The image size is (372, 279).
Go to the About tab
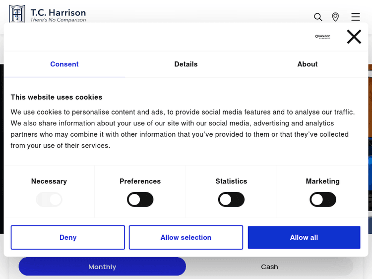[308, 64]
